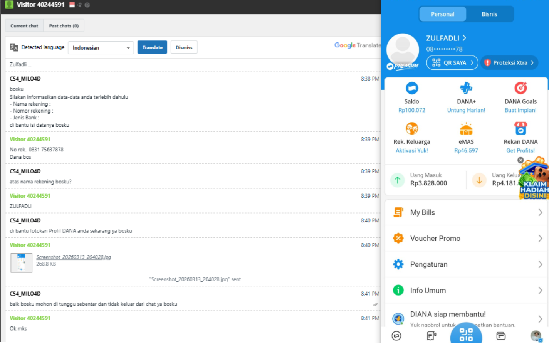Expand the DIANA siap membantu chevron

point(540,319)
